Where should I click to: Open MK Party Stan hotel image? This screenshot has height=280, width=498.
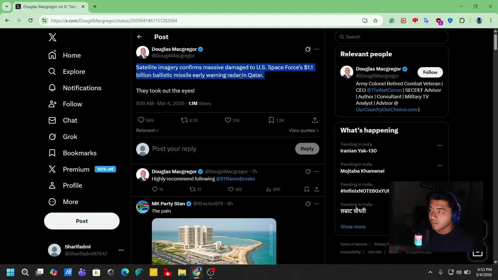pyautogui.click(x=214, y=241)
